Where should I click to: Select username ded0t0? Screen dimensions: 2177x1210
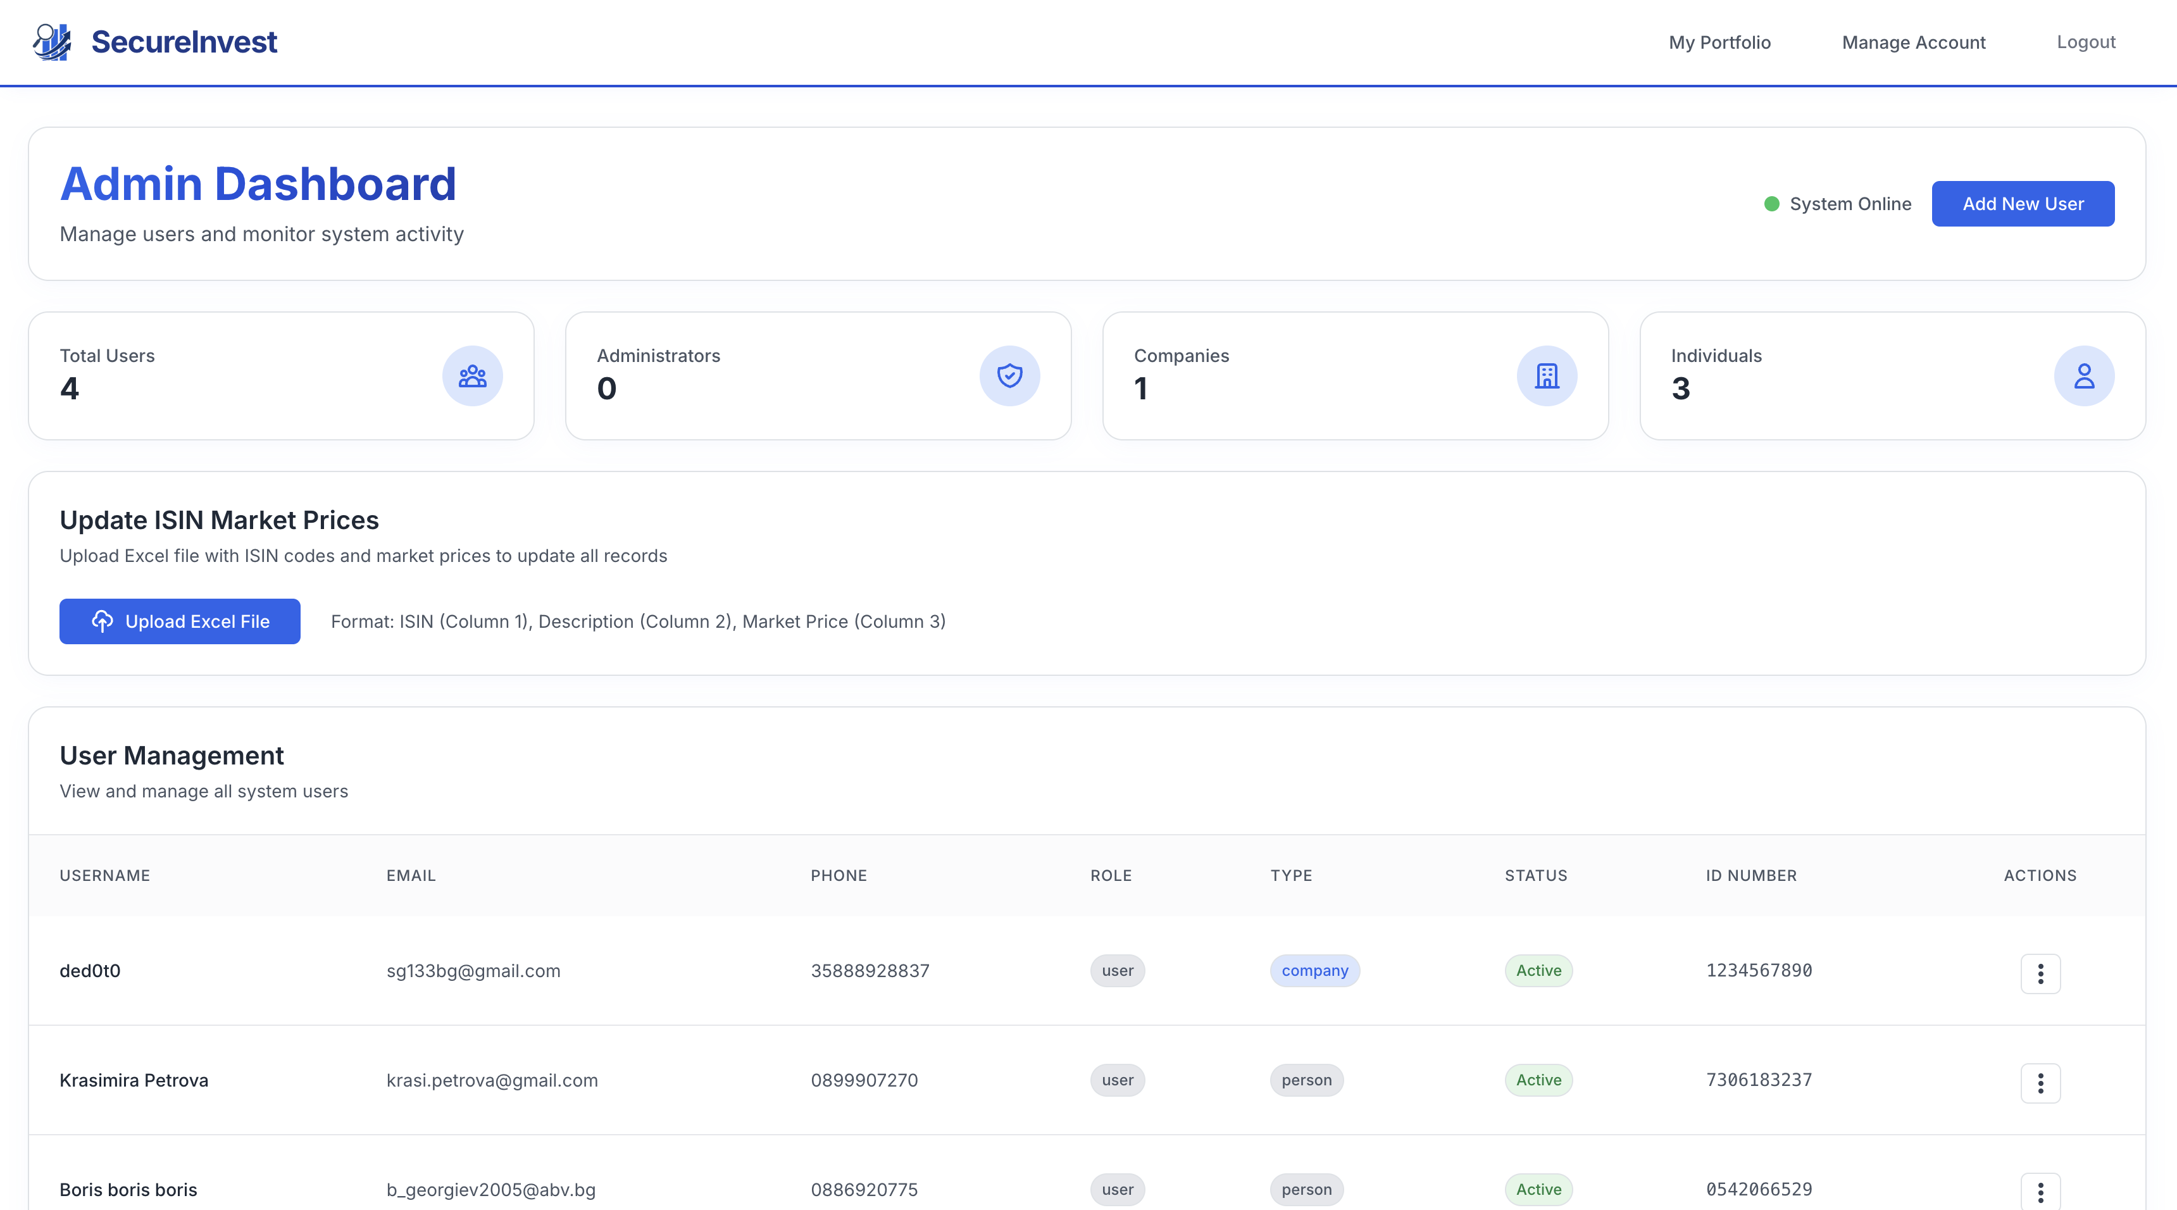point(90,971)
